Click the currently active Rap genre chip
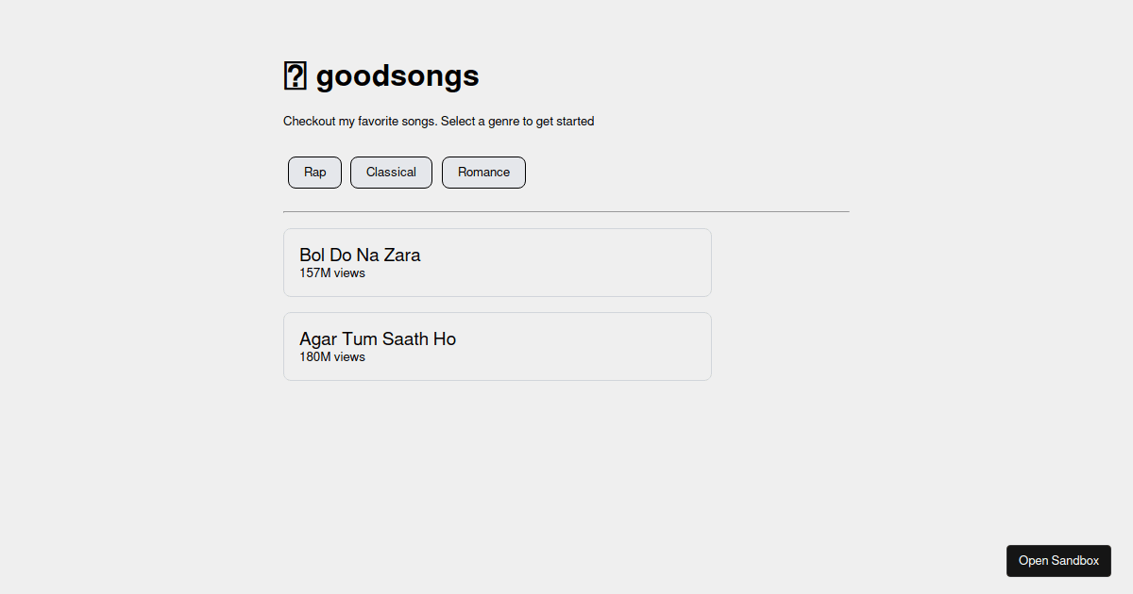 [x=314, y=172]
